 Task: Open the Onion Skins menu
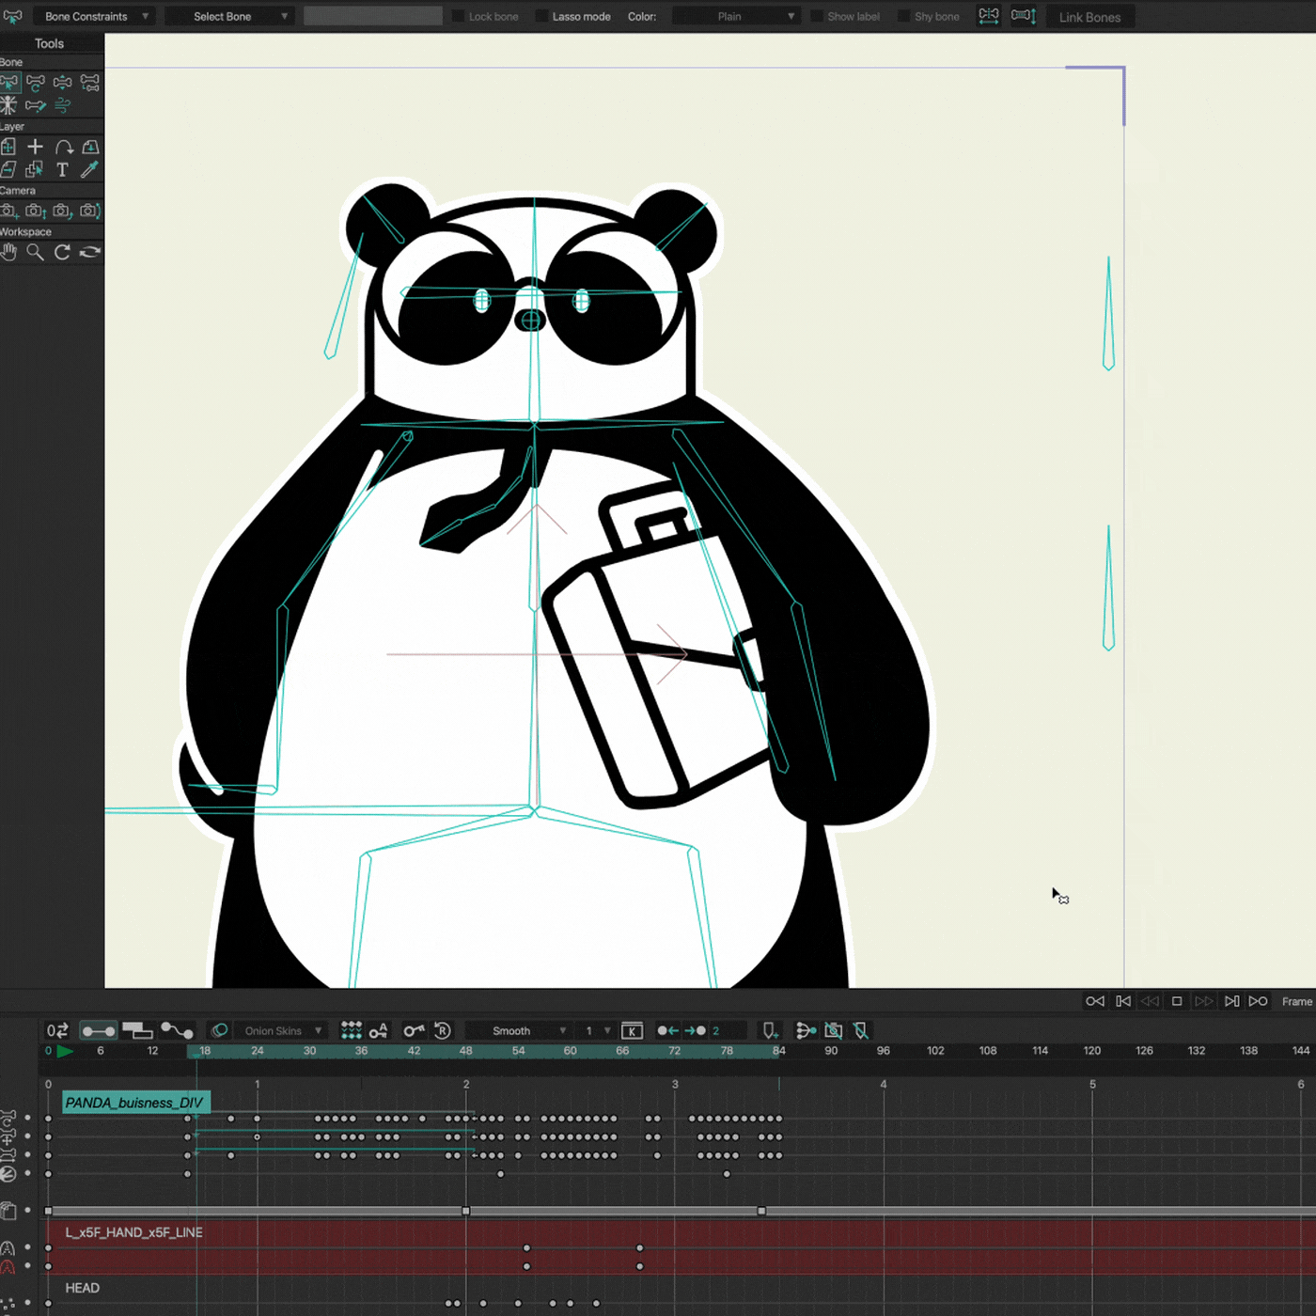click(281, 1031)
